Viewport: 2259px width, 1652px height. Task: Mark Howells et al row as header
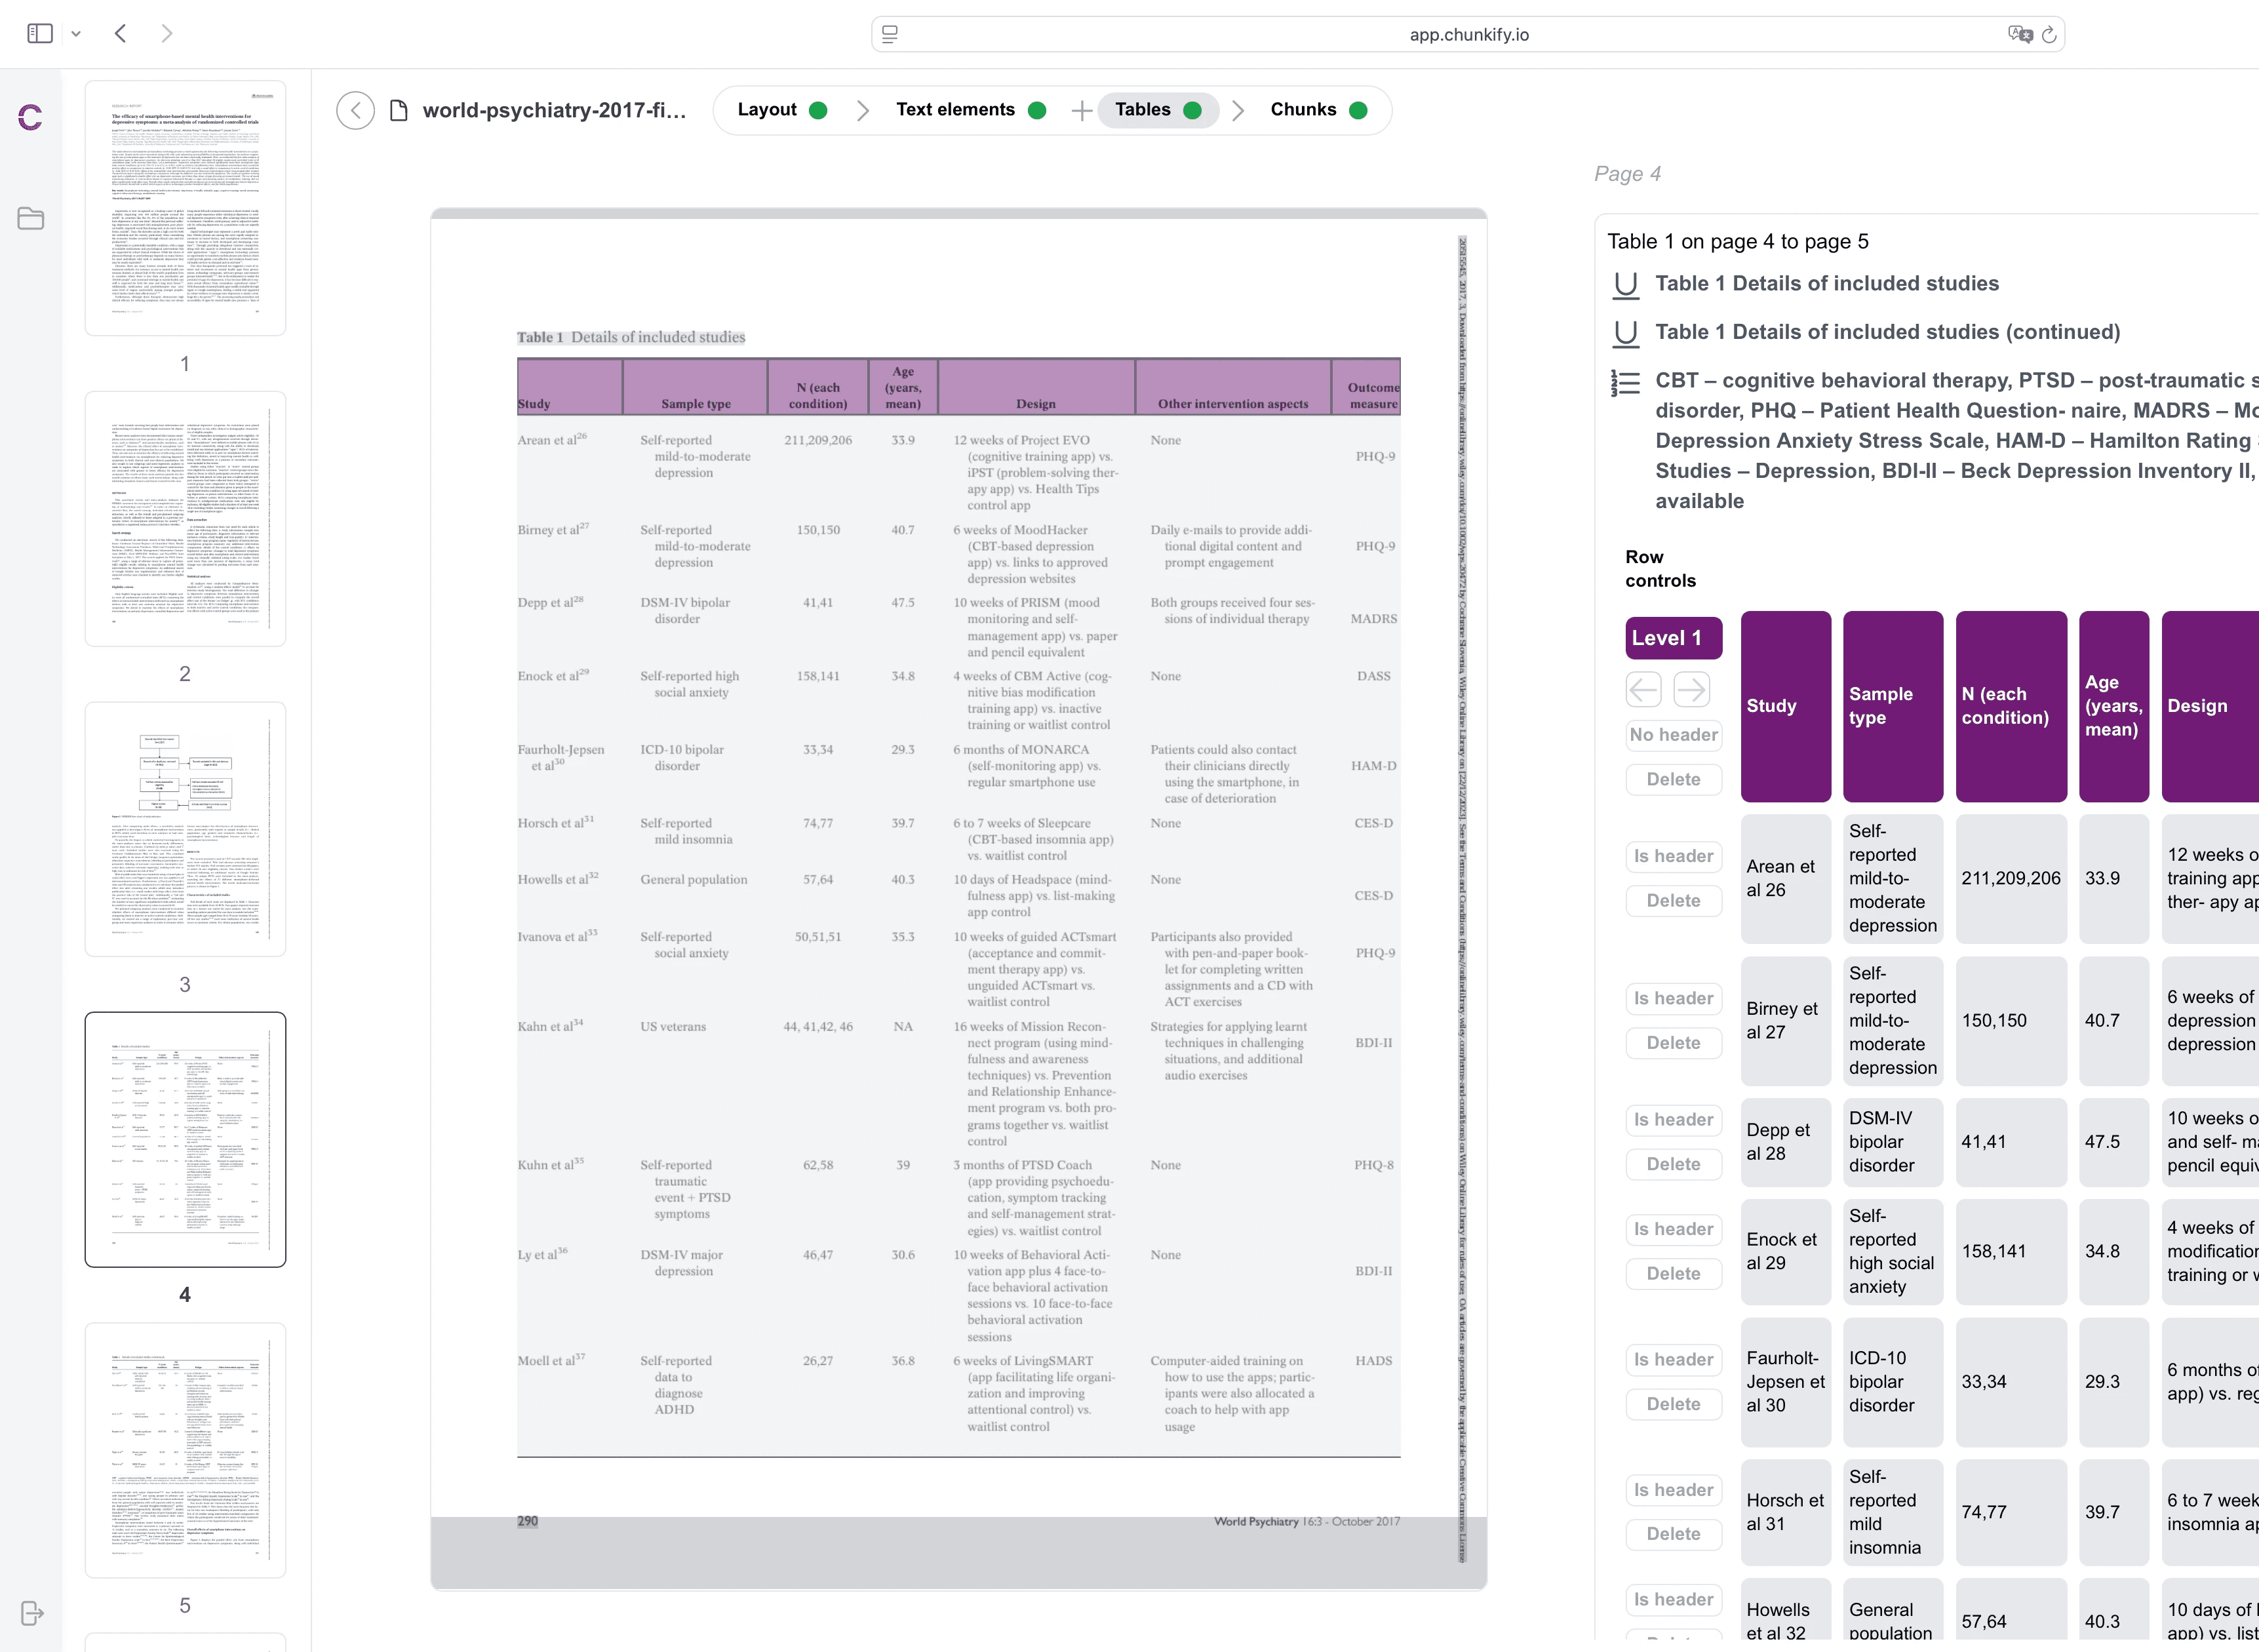pyautogui.click(x=1673, y=1600)
